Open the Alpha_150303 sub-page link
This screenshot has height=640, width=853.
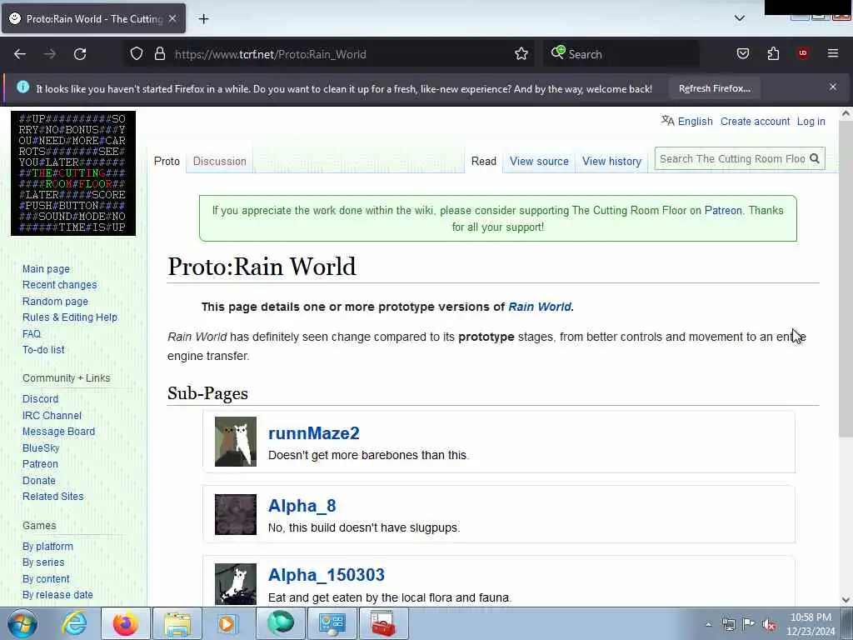(x=327, y=575)
